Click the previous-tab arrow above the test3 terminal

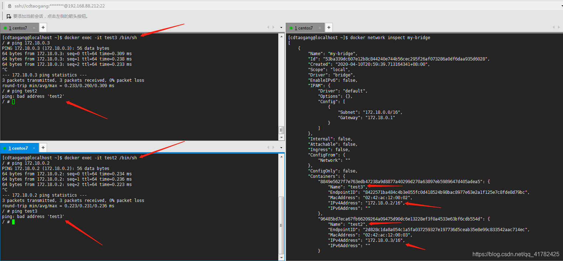pos(268,27)
